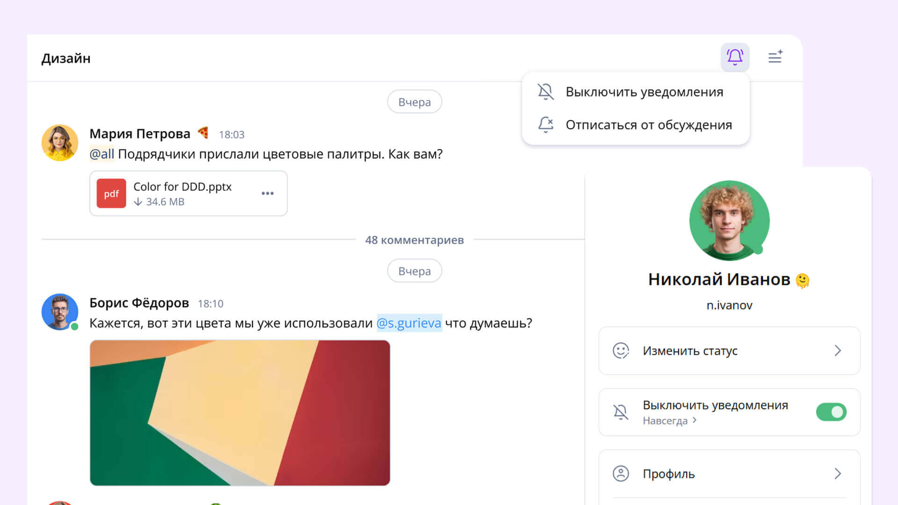Open the 48 комментариев thread link
Viewport: 898px width, 505px height.
[414, 240]
